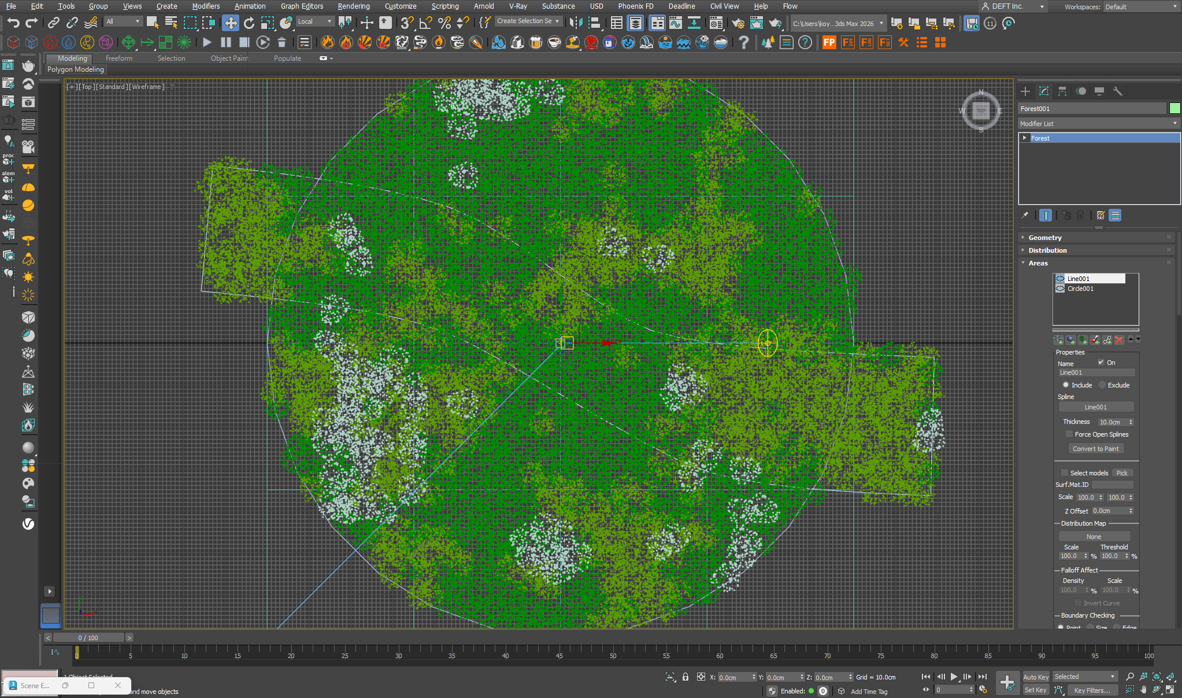Screen dimensions: 1182x698
Task: Expand the Distribution rollout
Action: pyautogui.click(x=1047, y=250)
